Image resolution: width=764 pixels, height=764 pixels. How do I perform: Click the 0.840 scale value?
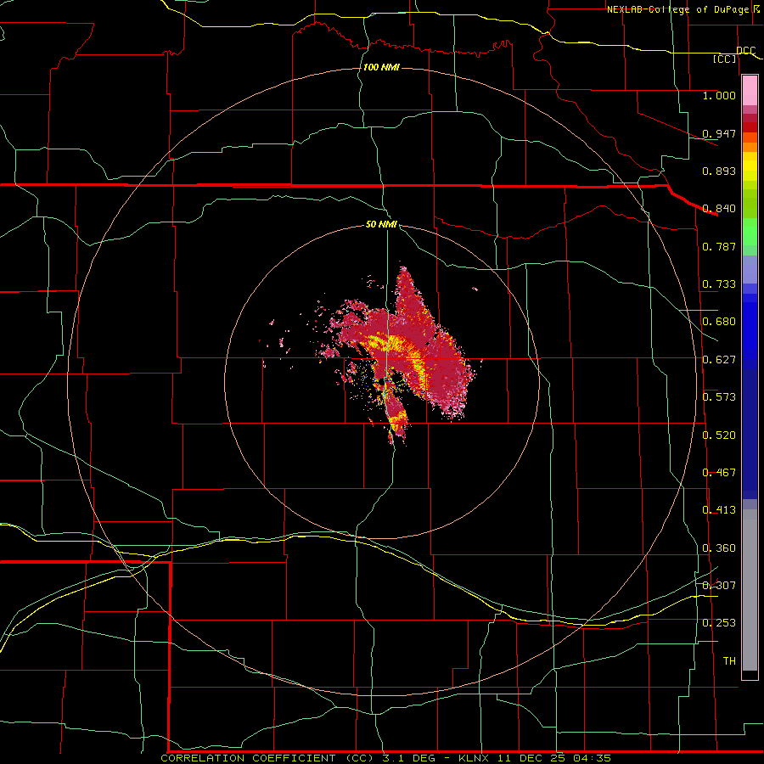click(x=719, y=209)
